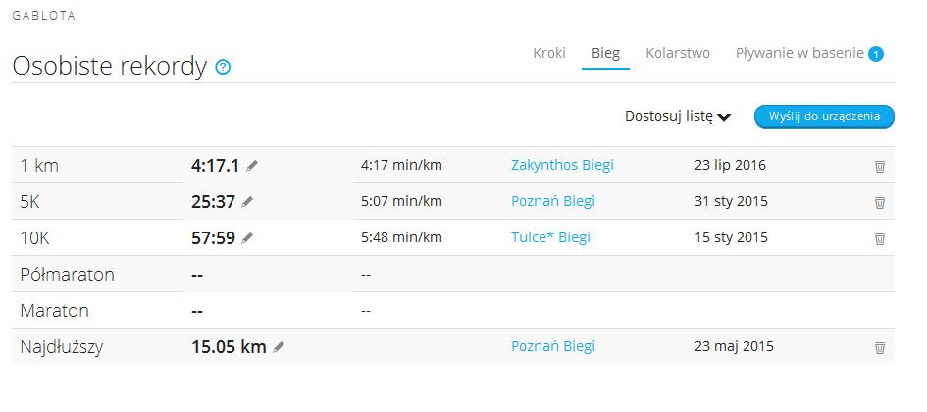Open the Kolarstwo tab
The image size is (927, 412).
[678, 54]
